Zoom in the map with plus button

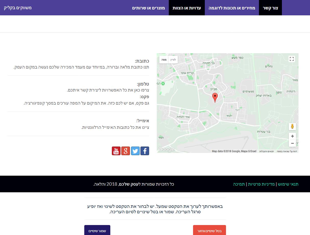(292, 136)
